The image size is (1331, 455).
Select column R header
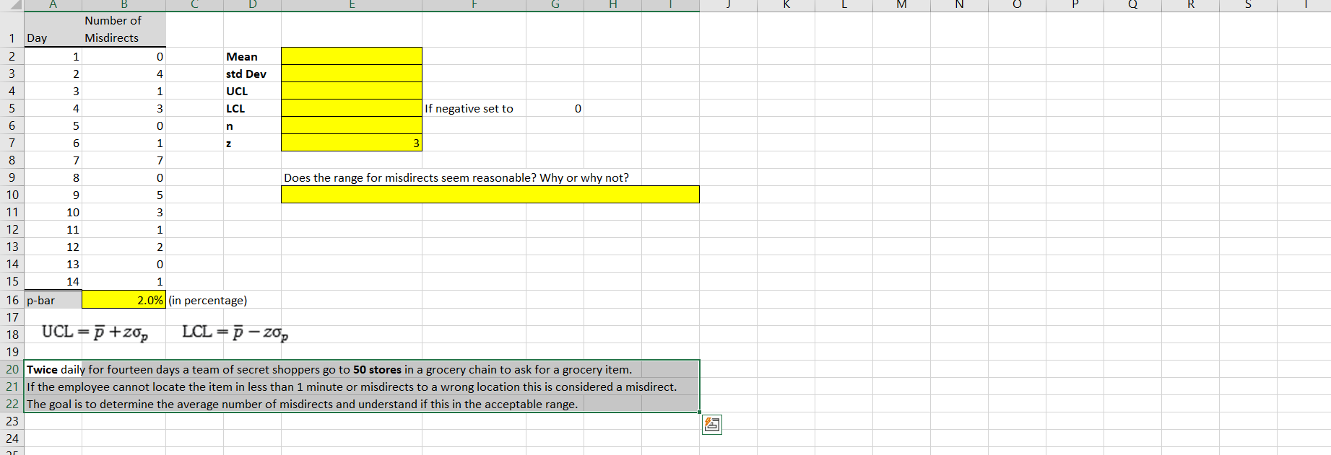click(1190, 5)
